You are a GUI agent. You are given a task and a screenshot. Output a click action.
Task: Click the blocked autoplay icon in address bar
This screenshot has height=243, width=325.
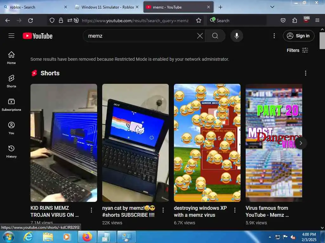(x=76, y=20)
